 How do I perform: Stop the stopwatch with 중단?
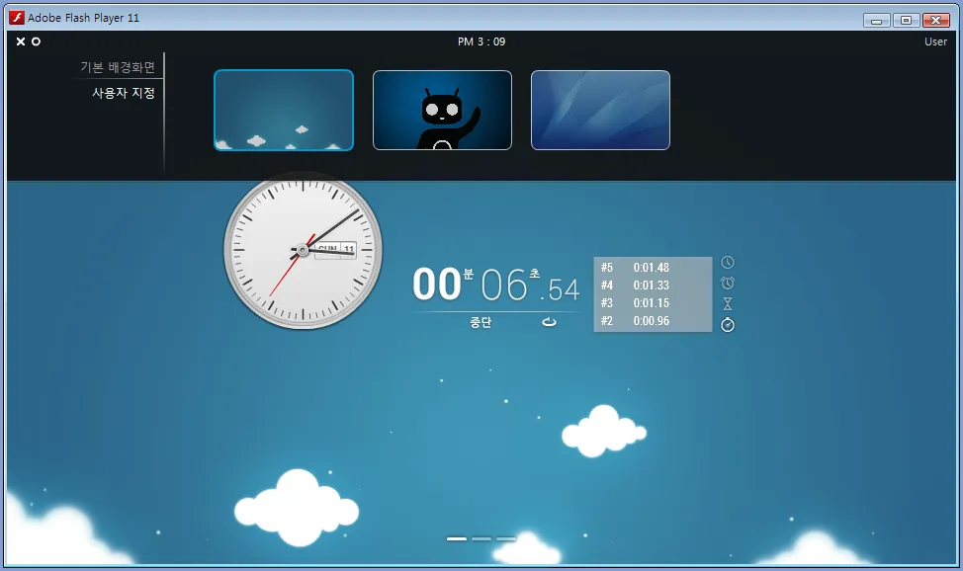[x=481, y=322]
